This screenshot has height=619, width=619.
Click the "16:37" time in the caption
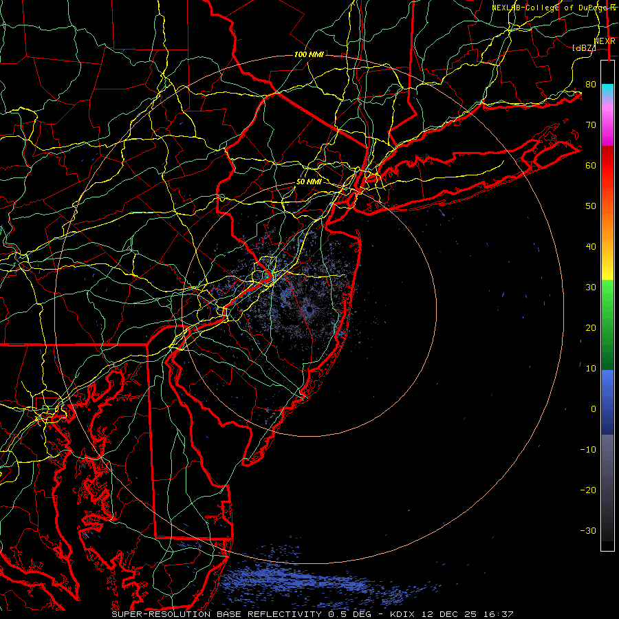coord(497,614)
